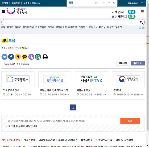Open 구정소식 문자신청 link
149x147 pixels.
click(32, 3)
